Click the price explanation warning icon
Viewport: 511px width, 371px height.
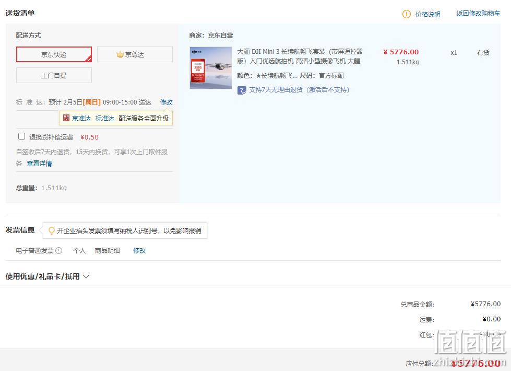[407, 14]
